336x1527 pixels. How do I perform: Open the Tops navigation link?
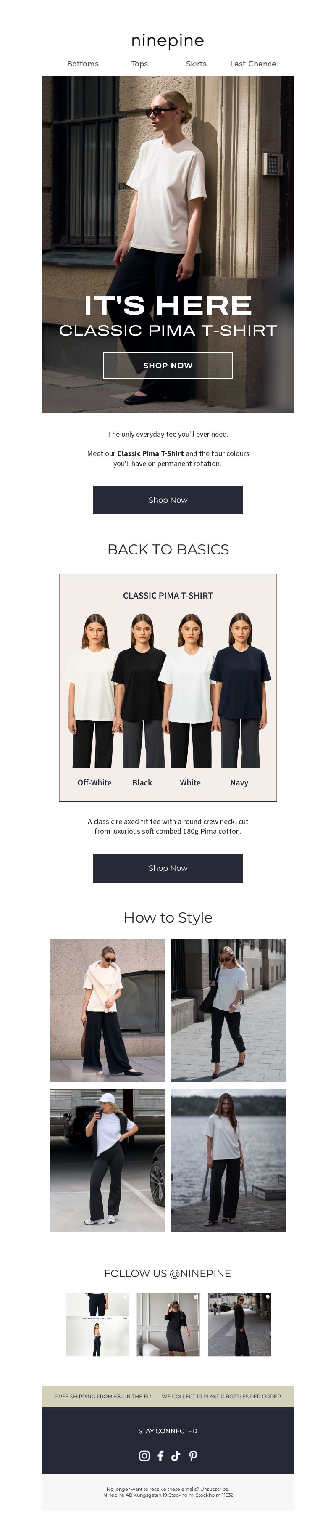point(139,64)
